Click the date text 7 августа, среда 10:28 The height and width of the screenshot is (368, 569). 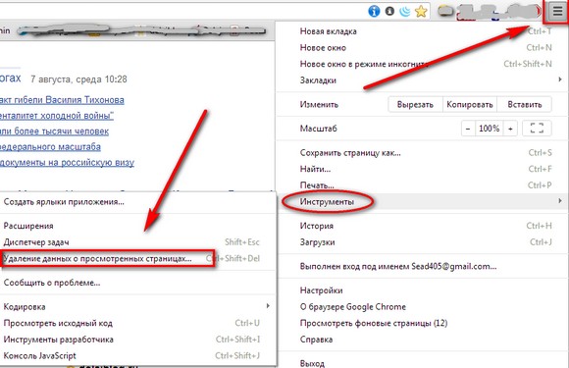78,79
